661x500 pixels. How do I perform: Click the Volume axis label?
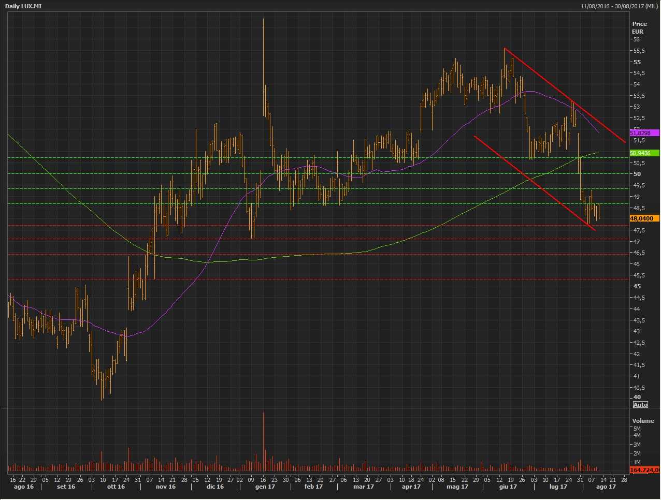[x=643, y=421]
